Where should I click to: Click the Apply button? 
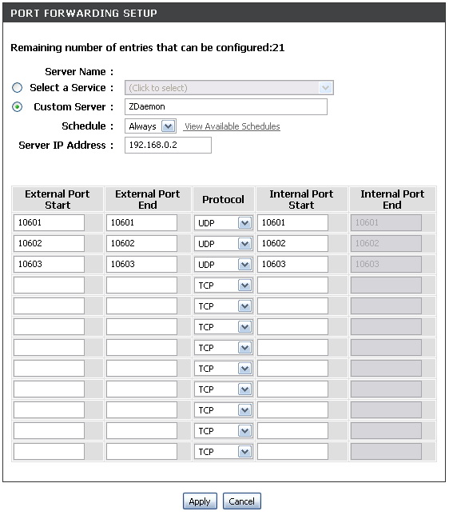point(200,501)
